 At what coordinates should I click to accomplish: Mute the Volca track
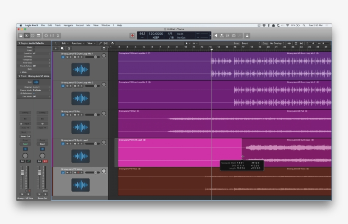coord(67,172)
